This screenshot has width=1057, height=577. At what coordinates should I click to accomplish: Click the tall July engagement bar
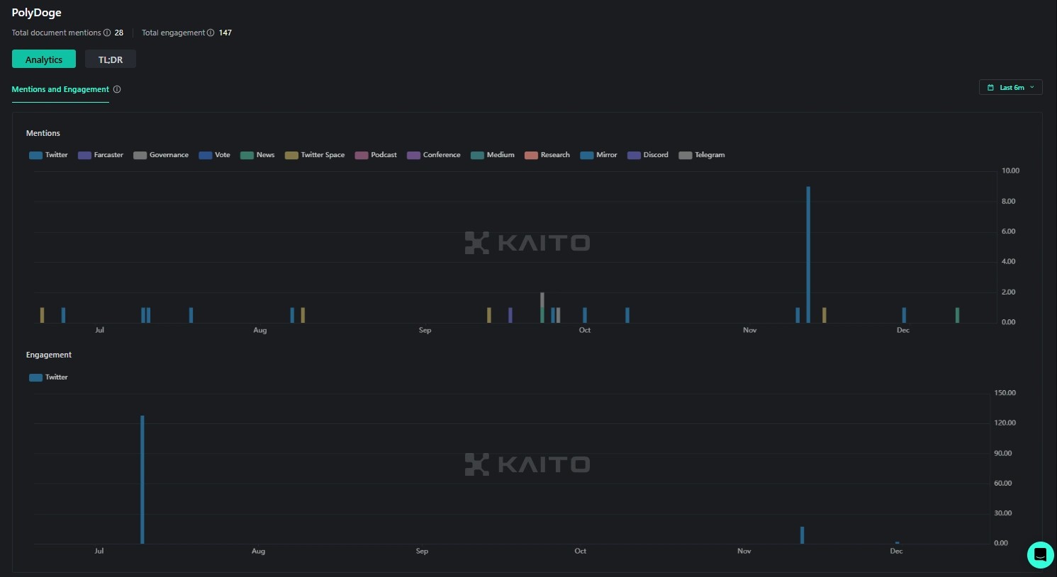point(142,480)
